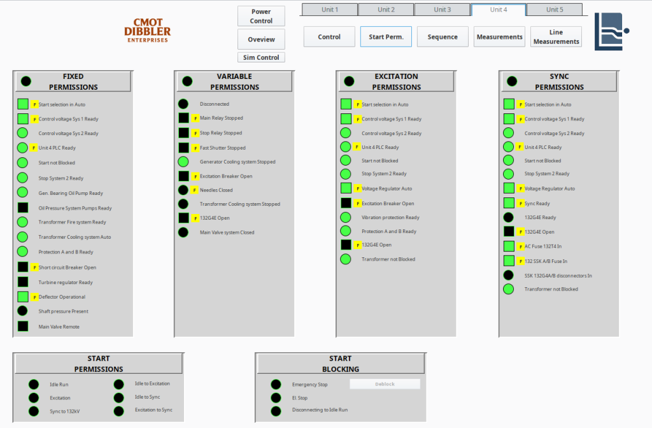This screenshot has height=428, width=652.
Task: Click the Sync Permissions header status indicator
Action: tap(511, 82)
